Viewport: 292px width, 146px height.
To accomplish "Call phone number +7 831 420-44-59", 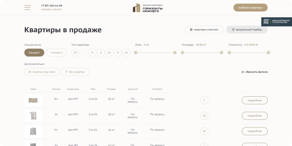I will [52, 5].
